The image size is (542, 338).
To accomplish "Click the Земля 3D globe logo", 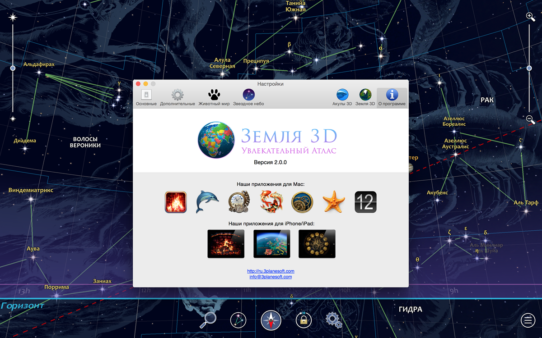I will click(x=216, y=140).
